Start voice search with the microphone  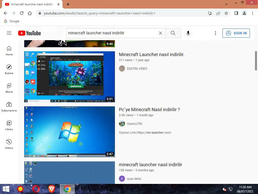pyautogui.click(x=188, y=33)
